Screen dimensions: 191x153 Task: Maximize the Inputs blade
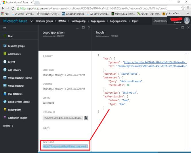click(183, 27)
